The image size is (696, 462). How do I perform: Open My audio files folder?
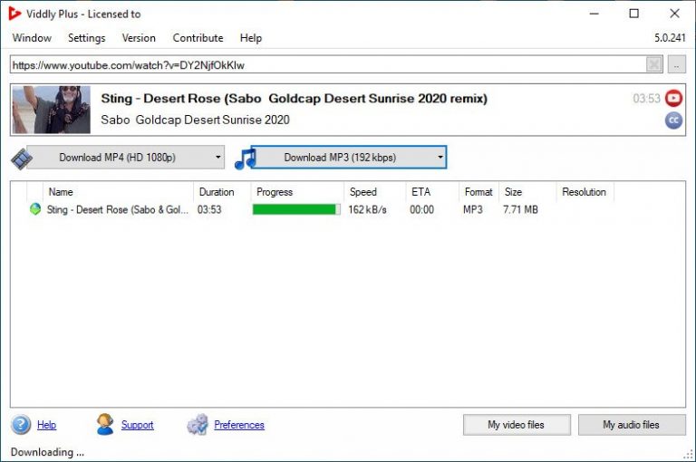click(632, 425)
